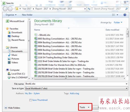
Task: Click the change view icon
Action: [113, 15]
